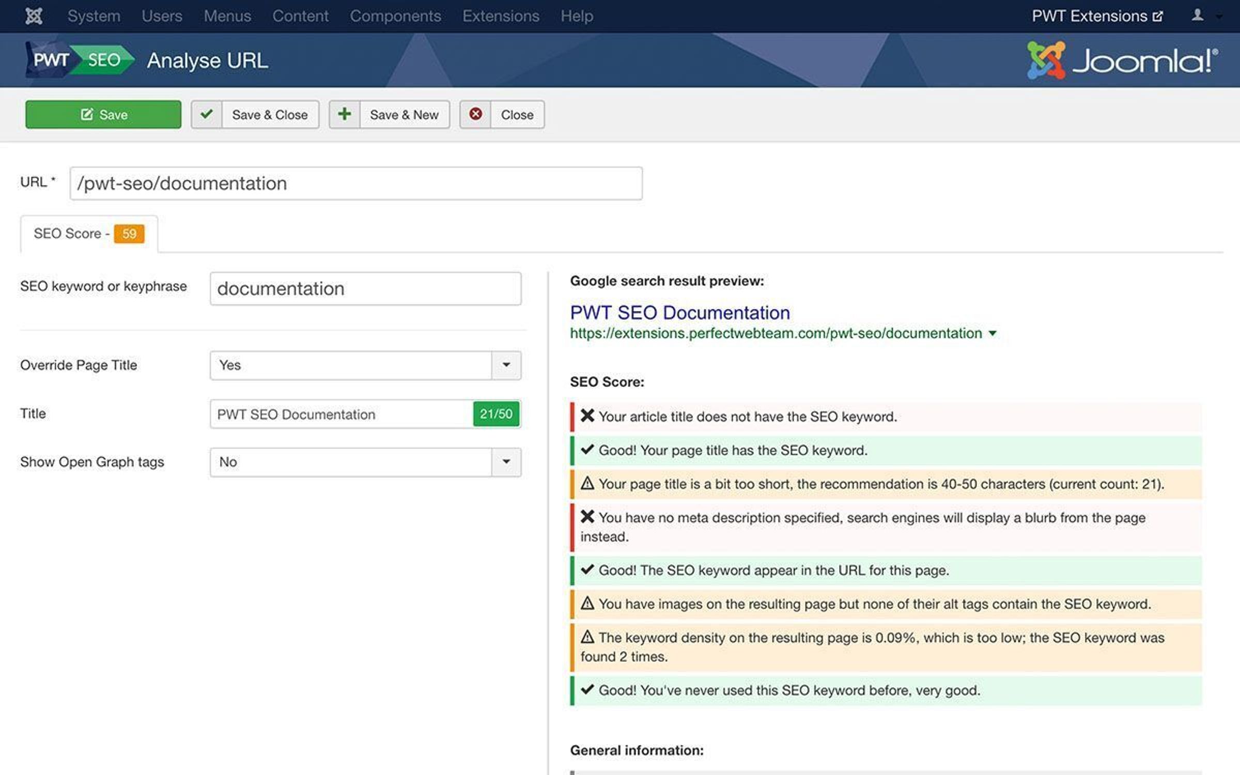Click the green checkmark icon of Save & Close
Viewport: 1240px width, 775px height.
[x=207, y=114]
